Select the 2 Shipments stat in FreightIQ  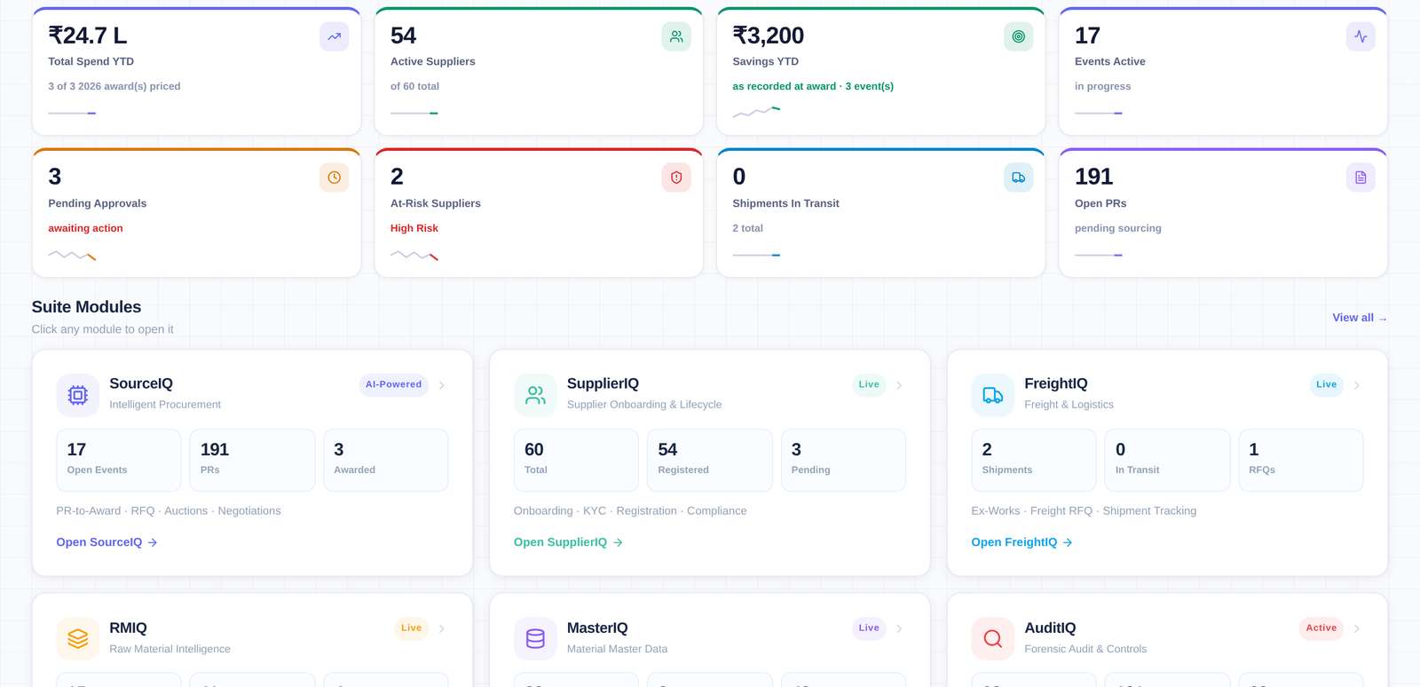[1034, 460]
